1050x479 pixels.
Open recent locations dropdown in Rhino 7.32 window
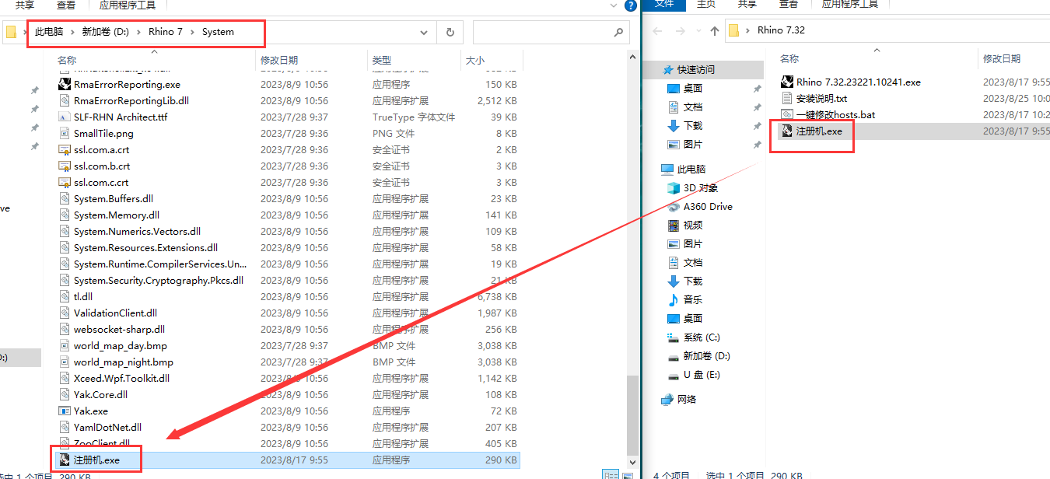(x=699, y=32)
